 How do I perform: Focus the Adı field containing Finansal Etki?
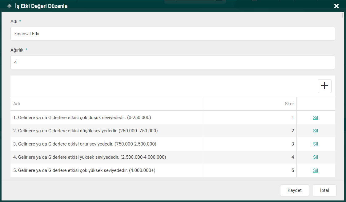173,34
